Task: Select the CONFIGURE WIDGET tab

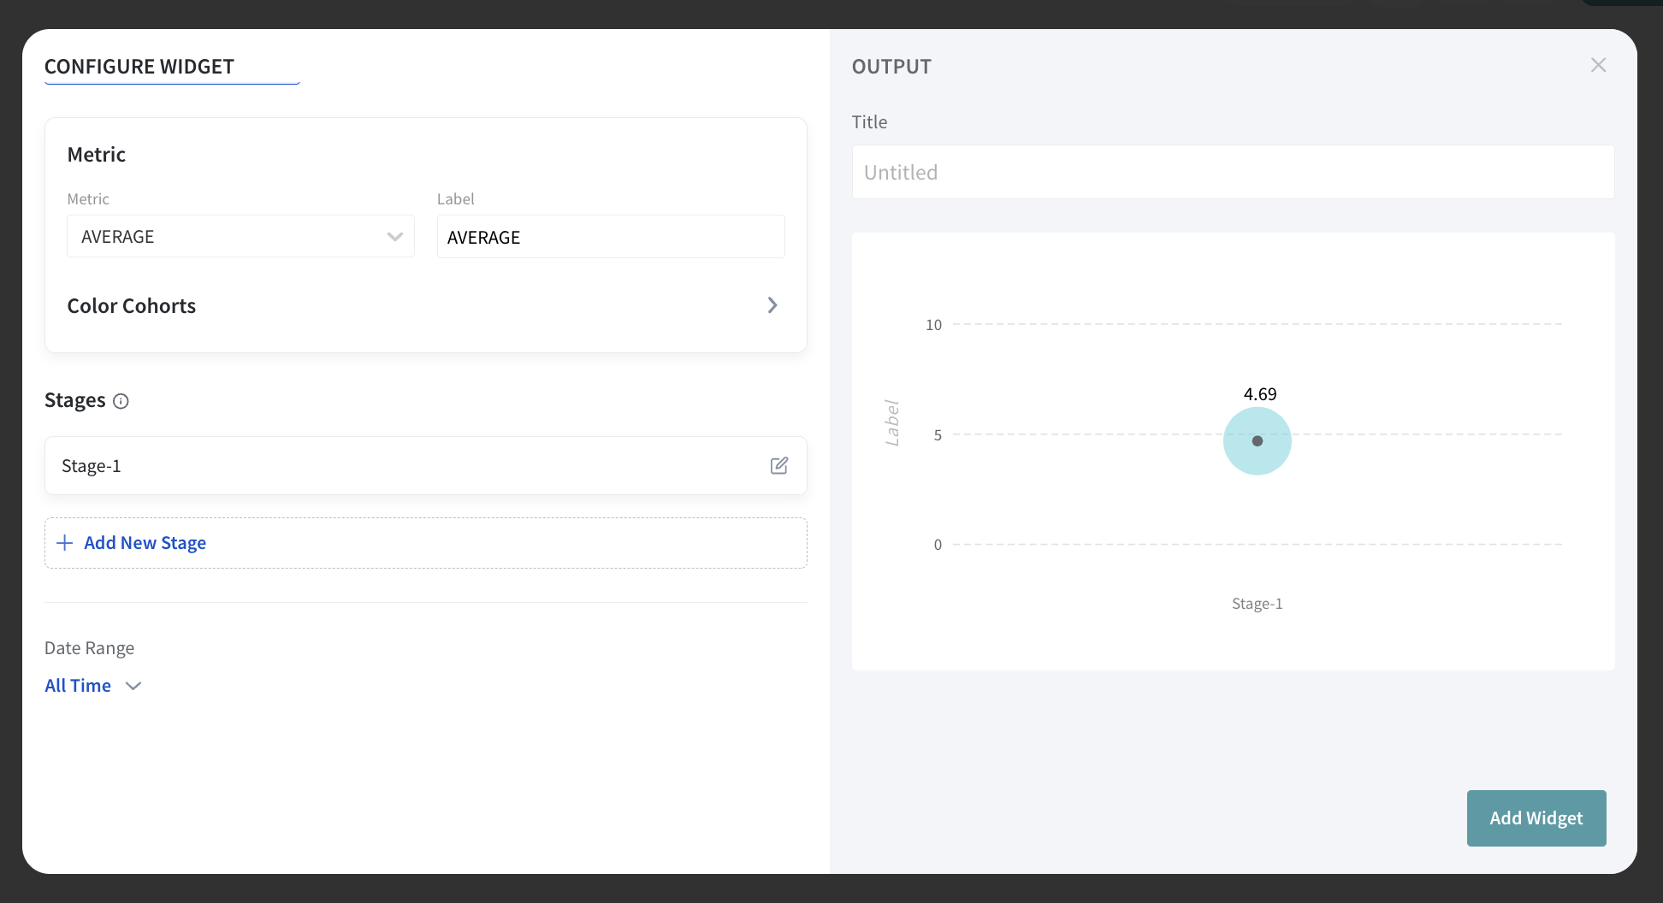Action: (139, 67)
